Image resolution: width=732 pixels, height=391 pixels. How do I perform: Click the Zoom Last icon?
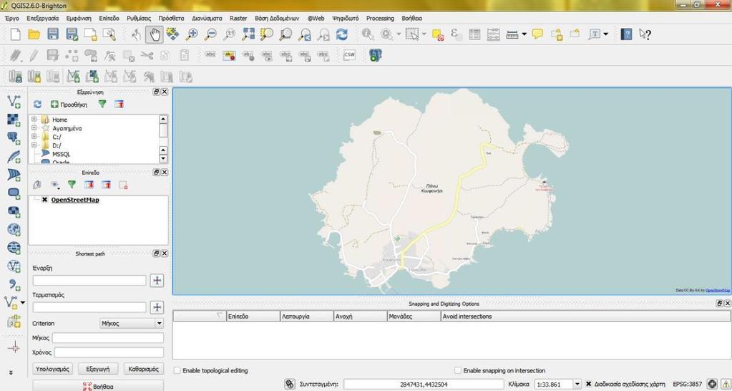(x=304, y=34)
